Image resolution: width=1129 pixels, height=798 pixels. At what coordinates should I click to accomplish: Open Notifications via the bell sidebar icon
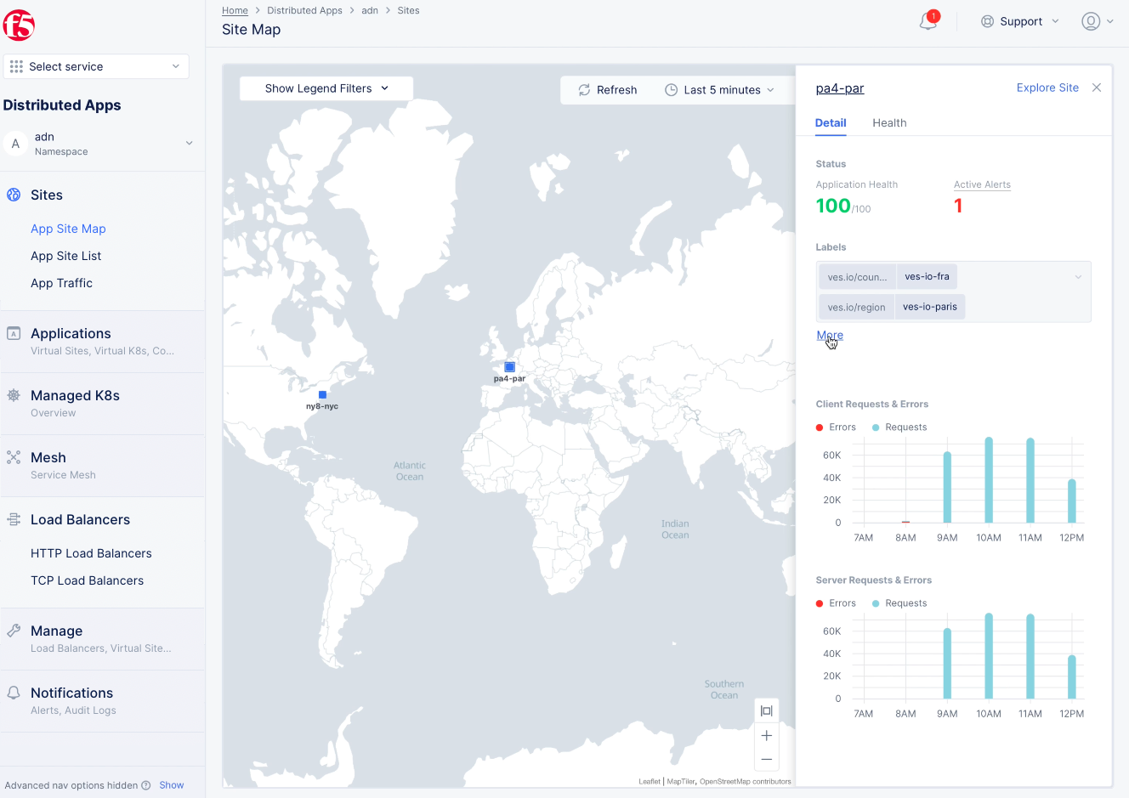(14, 693)
